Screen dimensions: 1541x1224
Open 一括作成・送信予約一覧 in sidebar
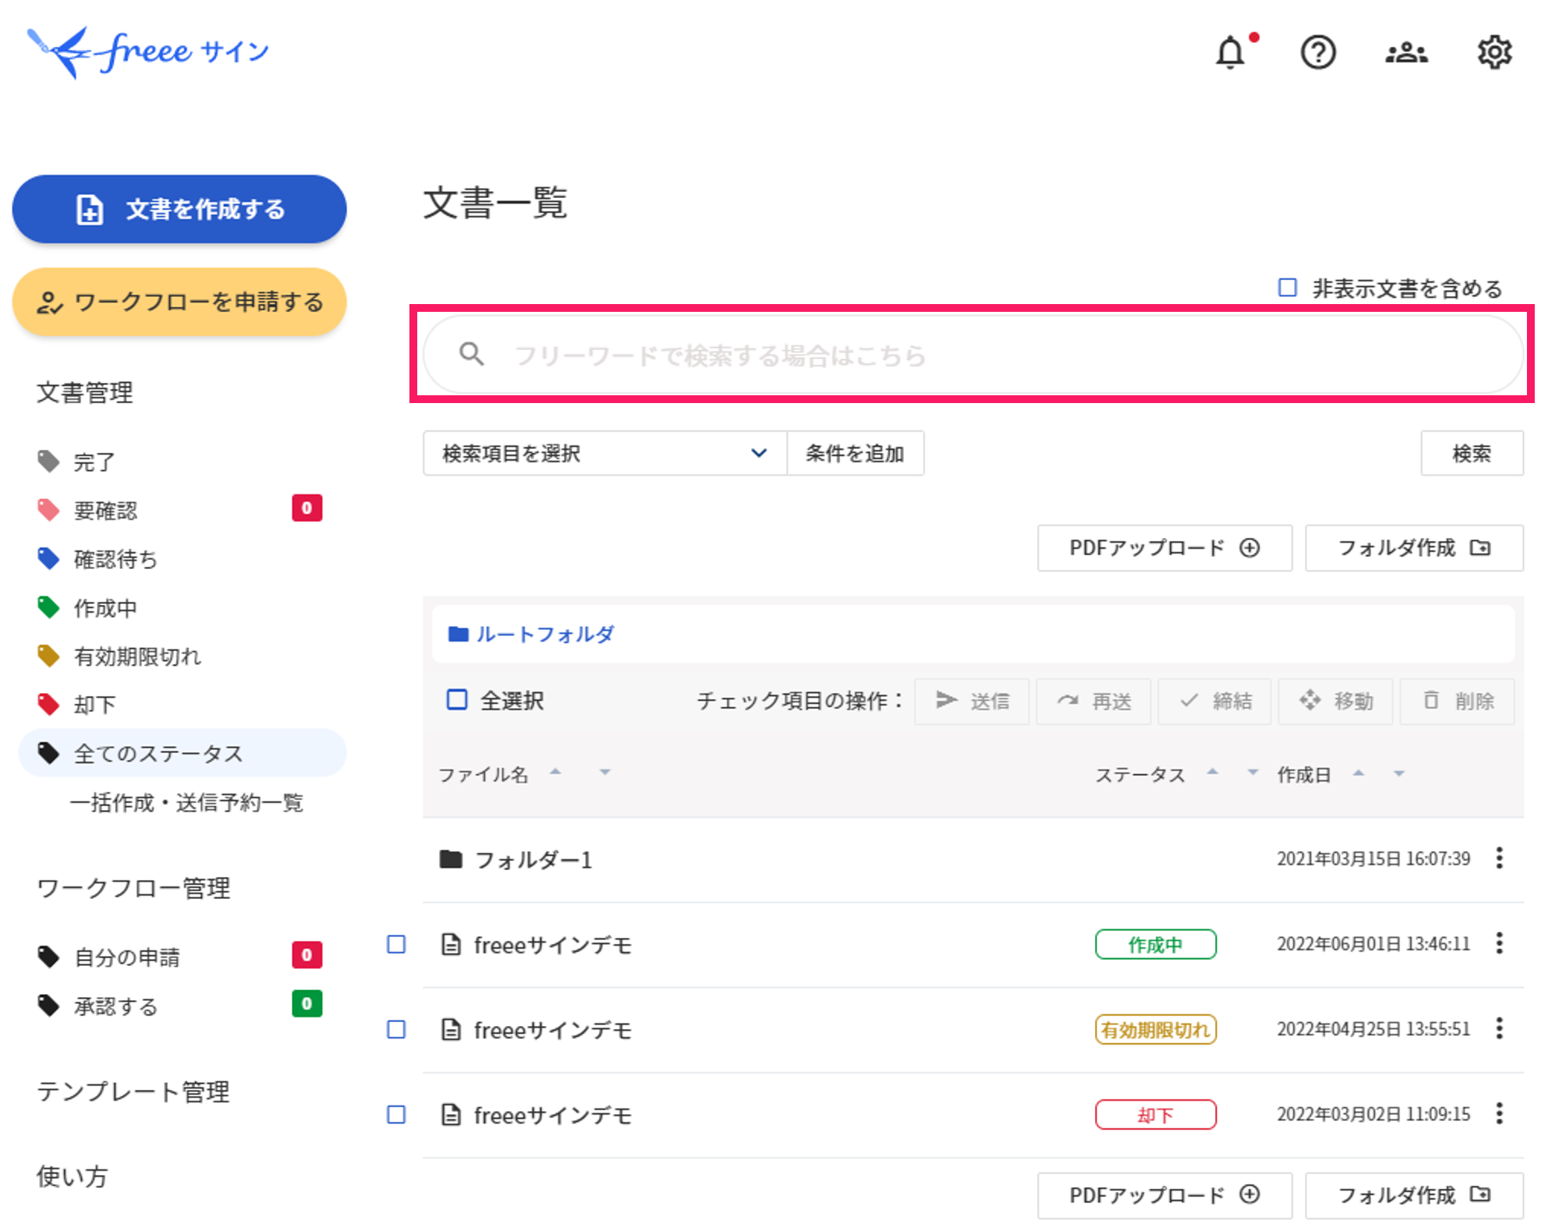[x=186, y=802]
